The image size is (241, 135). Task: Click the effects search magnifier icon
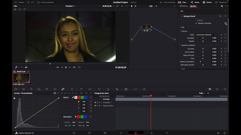[222, 6]
